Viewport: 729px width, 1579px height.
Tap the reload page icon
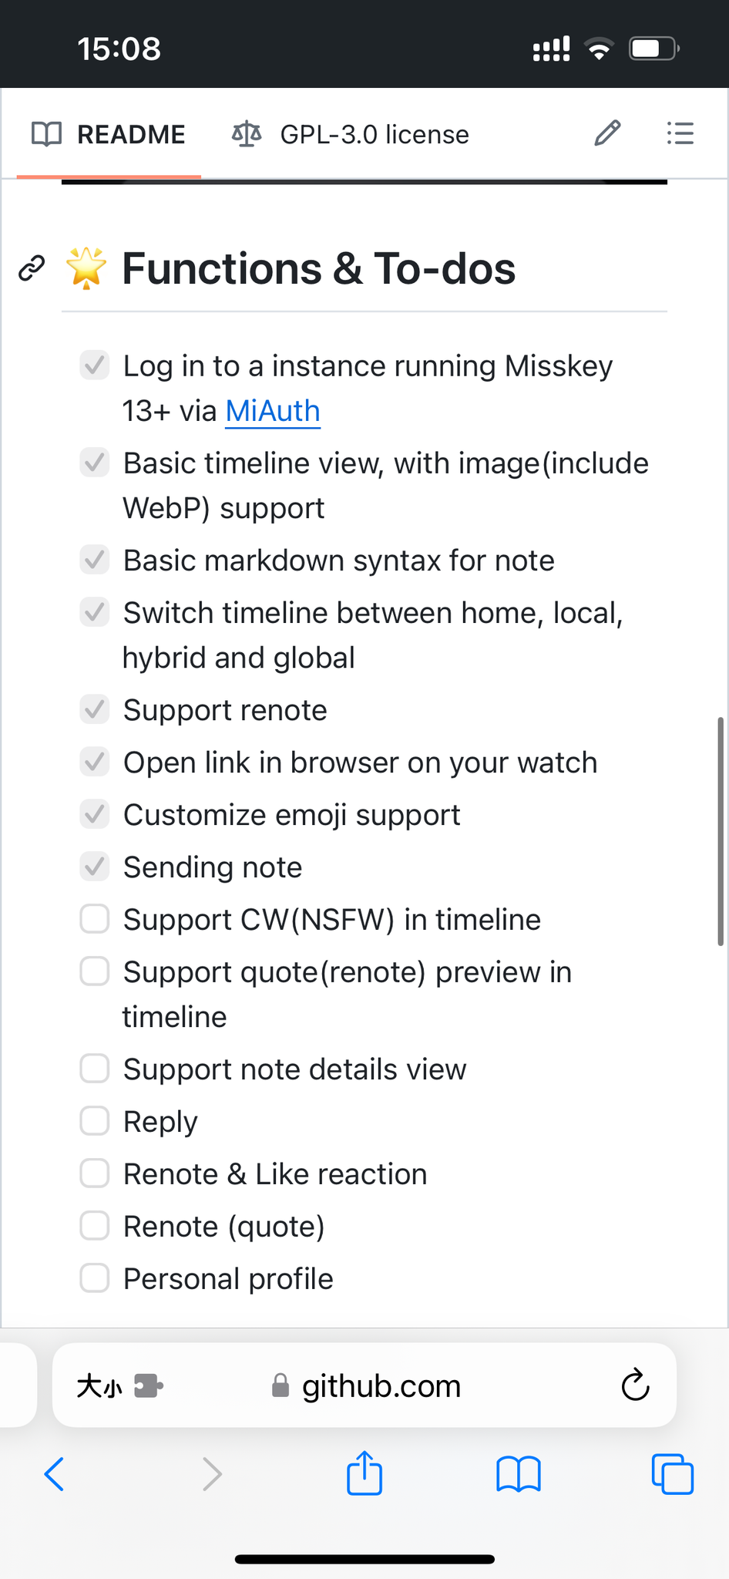click(x=635, y=1385)
